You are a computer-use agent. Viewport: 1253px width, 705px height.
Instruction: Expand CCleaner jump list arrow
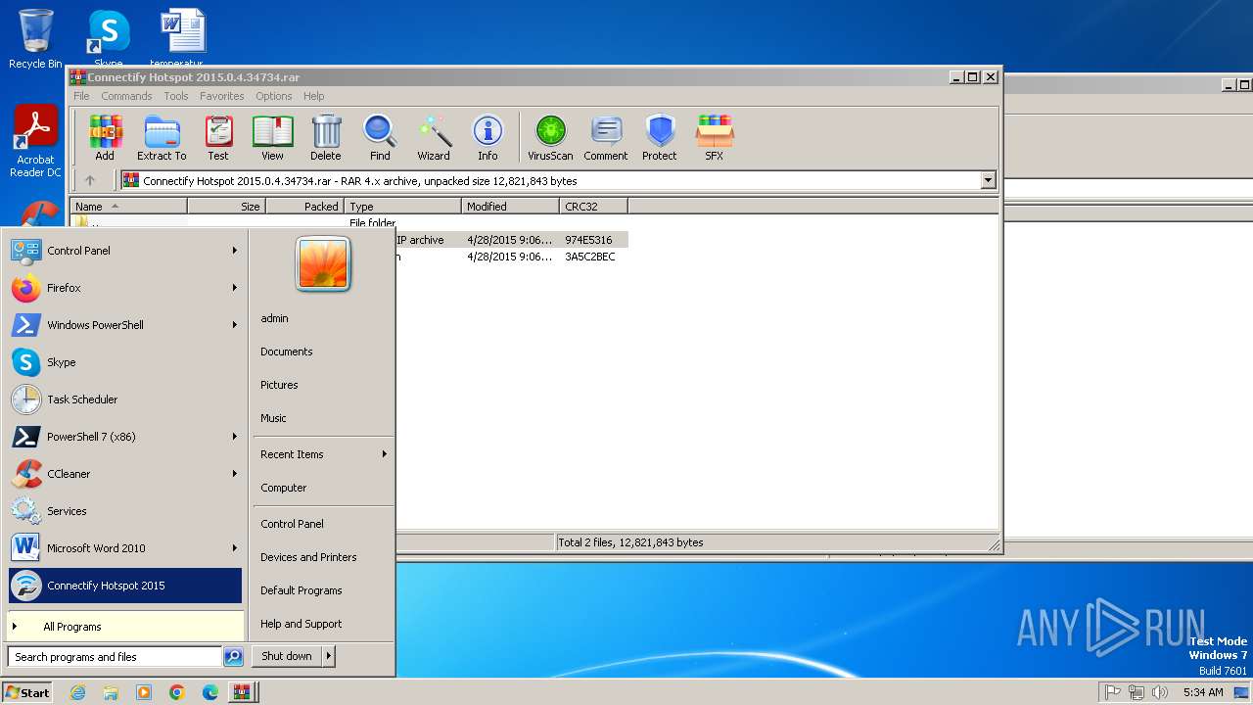point(235,474)
